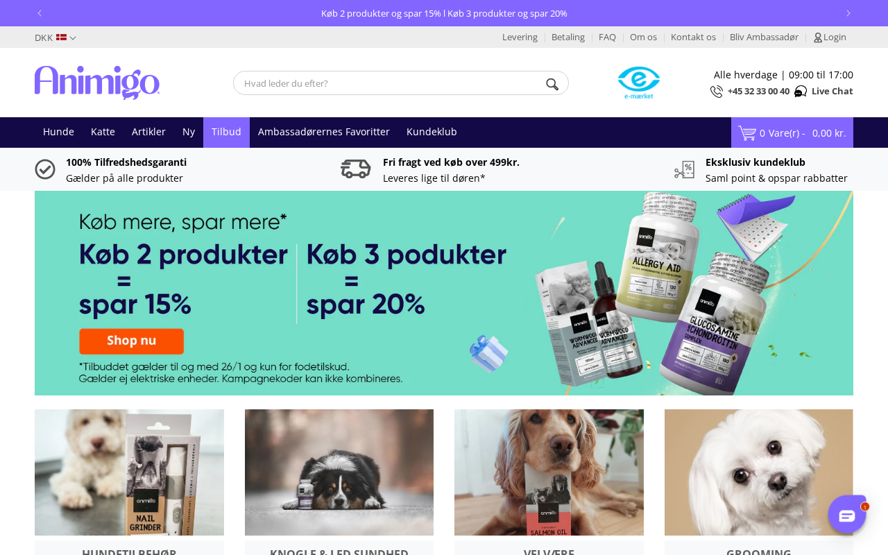Click the Live Chat speech icon
Screen dimensions: 888x555
(801, 92)
